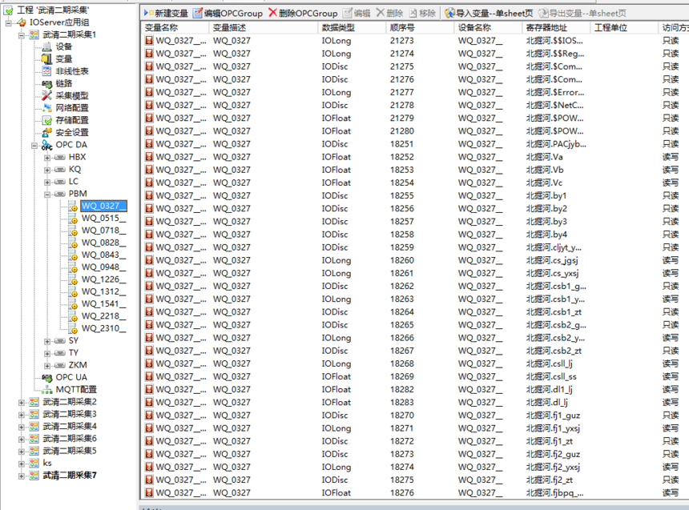Open the 存储配置 node icon

[46, 120]
